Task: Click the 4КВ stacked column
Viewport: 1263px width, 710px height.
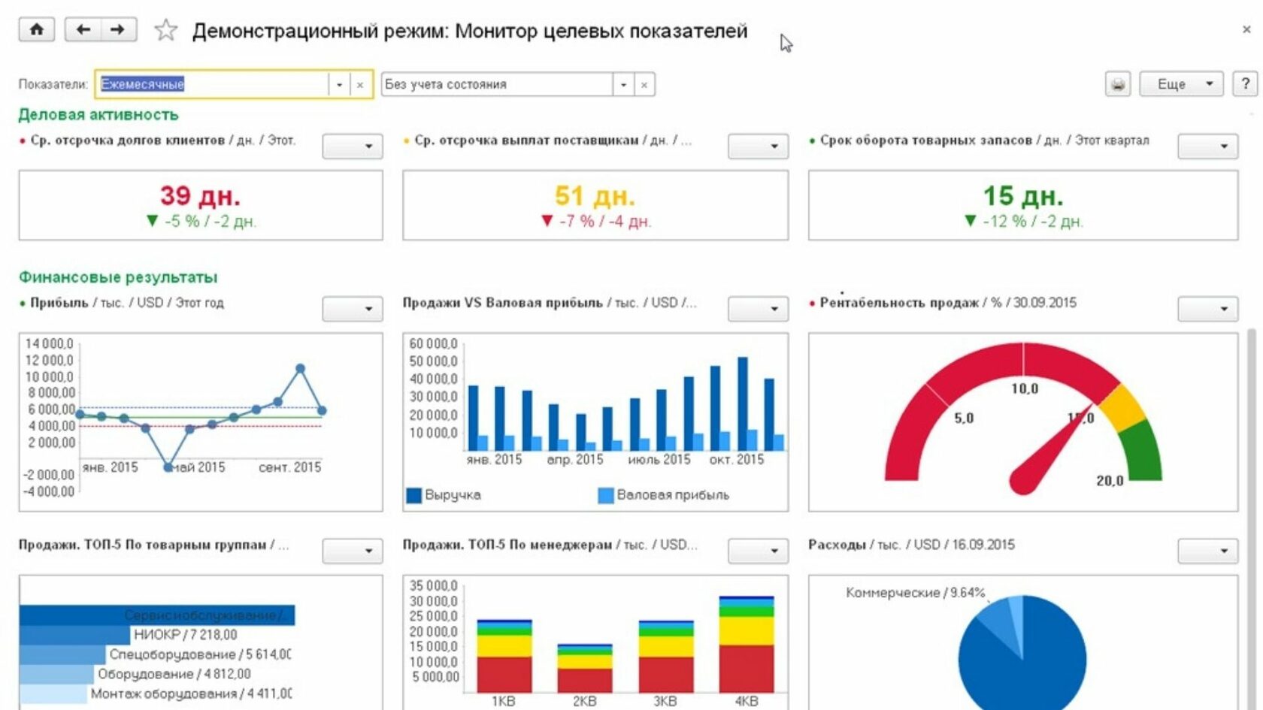Action: click(747, 644)
